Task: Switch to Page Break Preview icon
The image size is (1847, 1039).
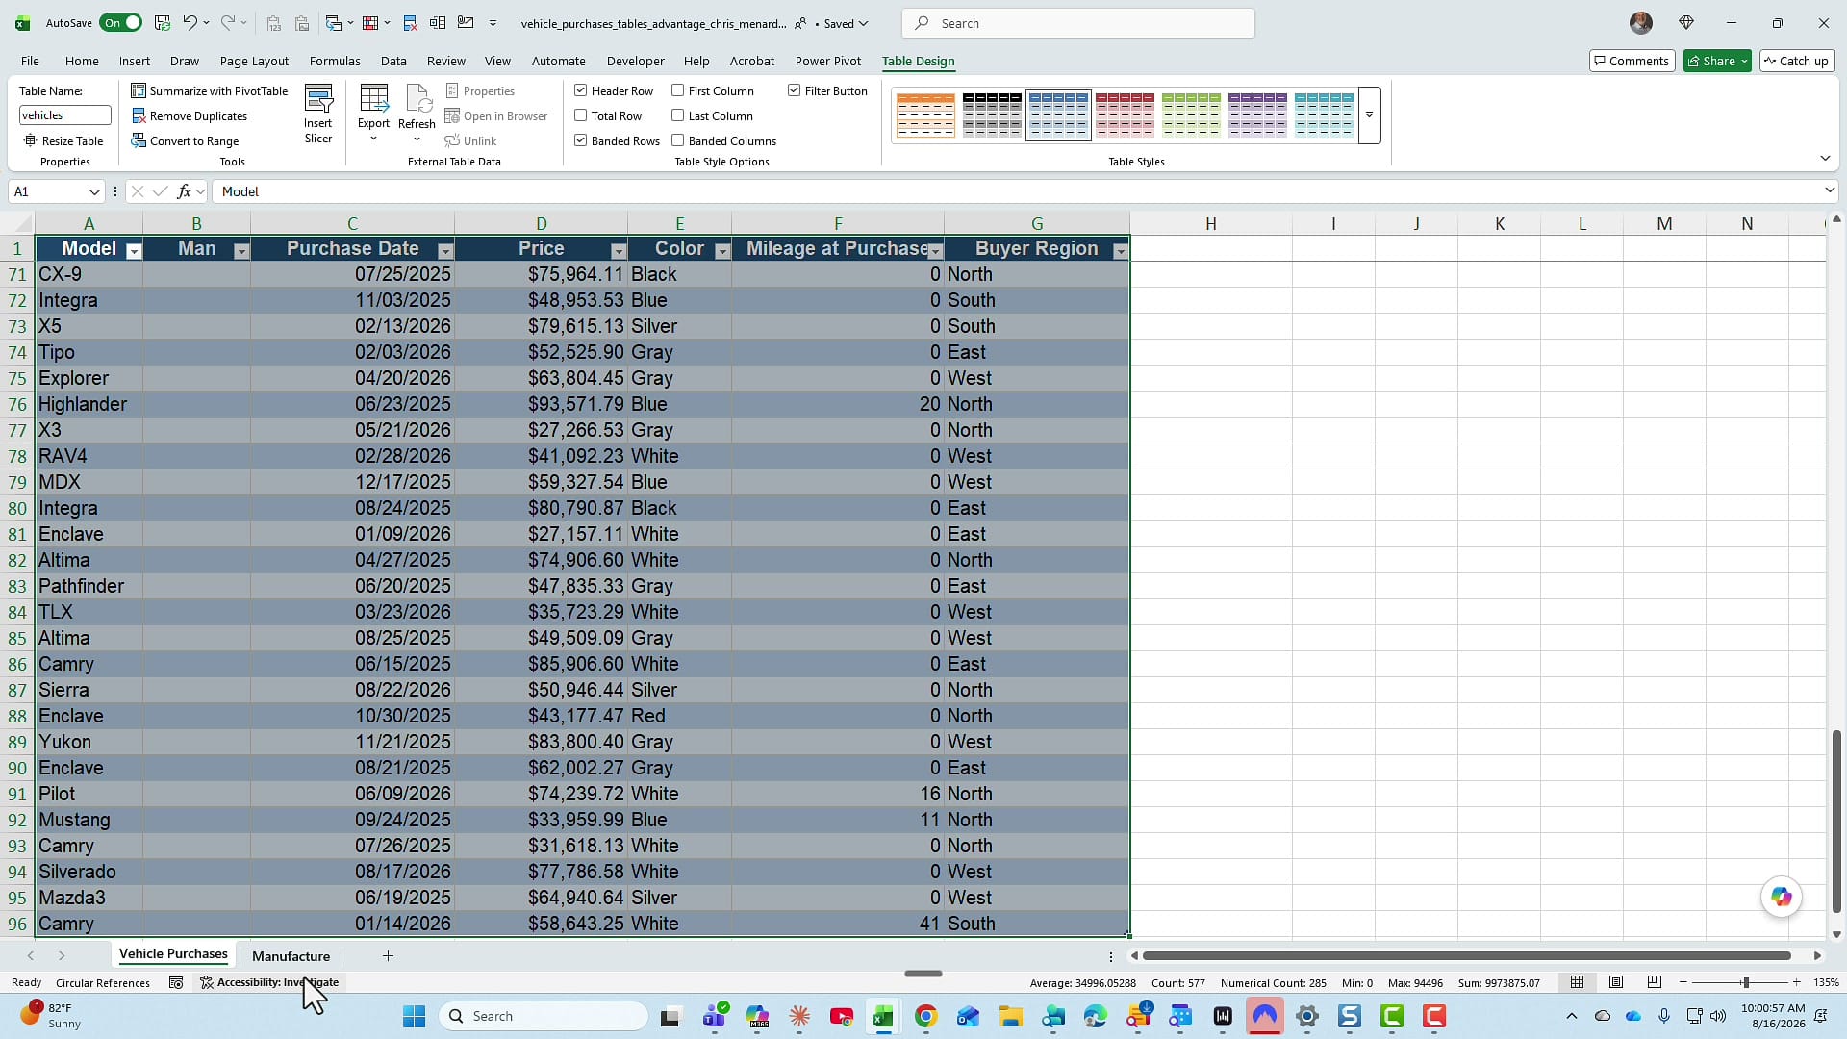Action: (1655, 982)
